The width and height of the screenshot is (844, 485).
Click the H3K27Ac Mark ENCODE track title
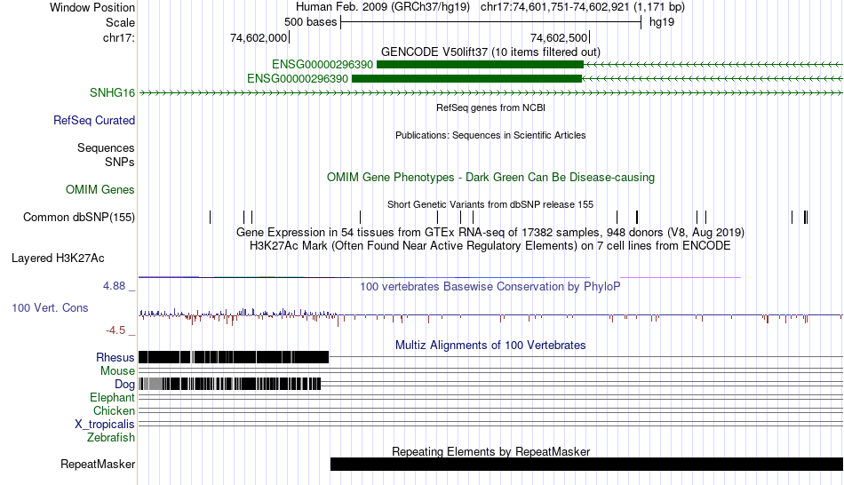coord(490,245)
